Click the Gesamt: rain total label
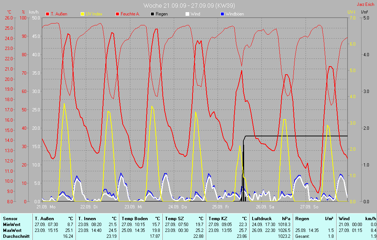Viewport: 377px width, 240px height. pyautogui.click(x=303, y=236)
